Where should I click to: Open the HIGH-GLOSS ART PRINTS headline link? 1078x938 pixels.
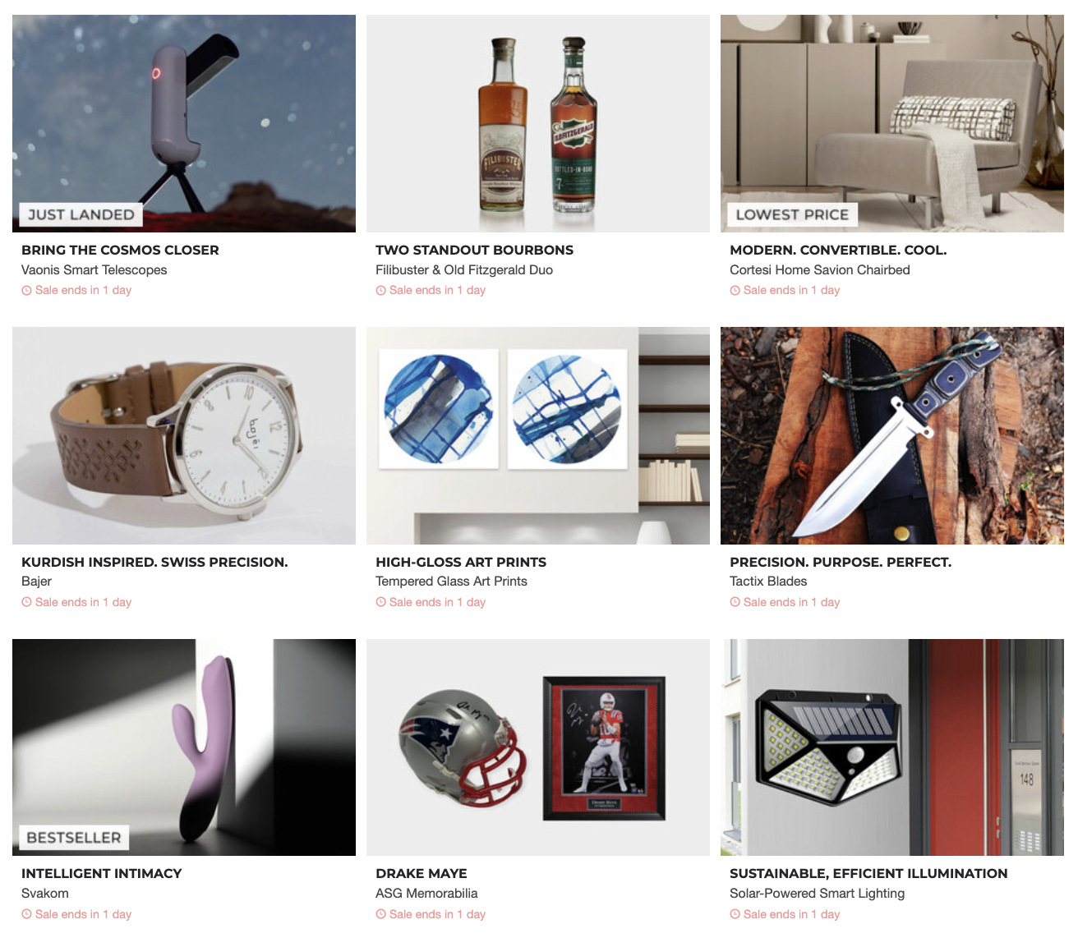pos(461,562)
